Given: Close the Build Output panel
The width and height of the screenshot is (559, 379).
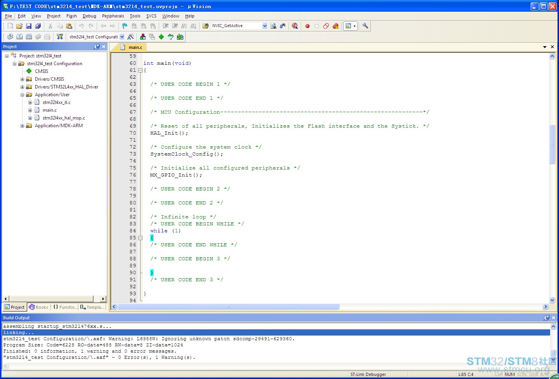Looking at the screenshot, I should [554, 318].
